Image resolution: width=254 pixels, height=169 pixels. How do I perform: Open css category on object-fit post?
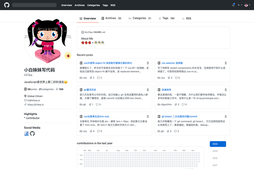pyautogui.click(x=83, y=78)
